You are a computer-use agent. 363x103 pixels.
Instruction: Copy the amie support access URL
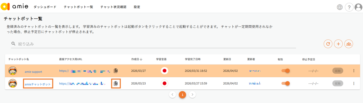point(116,71)
